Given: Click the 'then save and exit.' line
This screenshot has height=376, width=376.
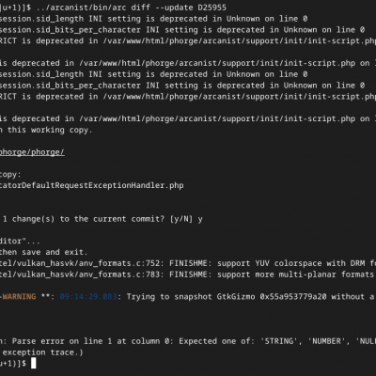Looking at the screenshot, I should coord(43,252).
